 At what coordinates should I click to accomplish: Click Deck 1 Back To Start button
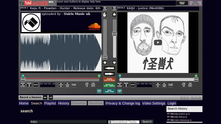click(x=23, y=85)
